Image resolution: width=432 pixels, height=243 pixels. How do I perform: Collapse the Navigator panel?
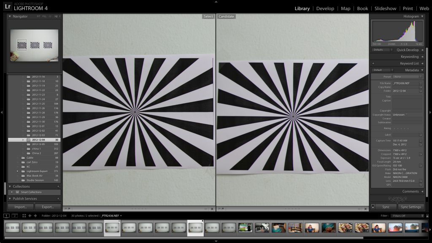pyautogui.click(x=10, y=16)
